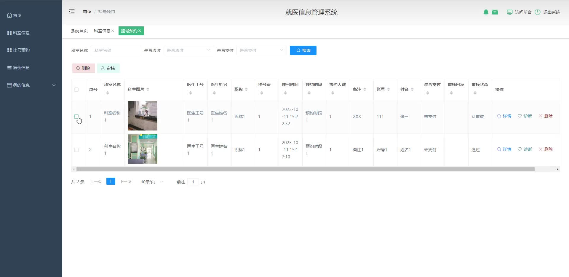Go to 下一页 in pagination
Screen dimensions: 569x277
click(125, 182)
